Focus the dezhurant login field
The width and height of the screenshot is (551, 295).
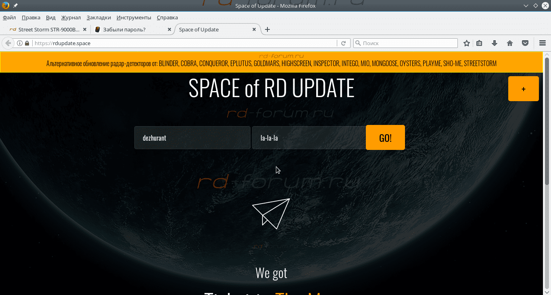[x=192, y=138]
